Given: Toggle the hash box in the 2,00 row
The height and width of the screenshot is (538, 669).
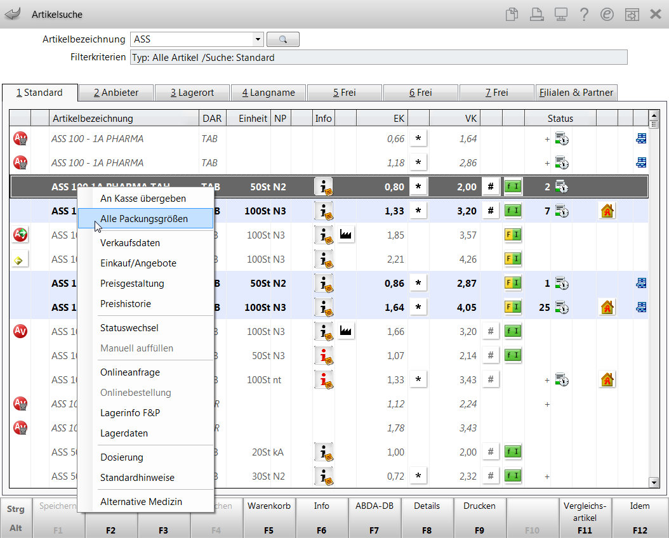Looking at the screenshot, I should point(490,187).
